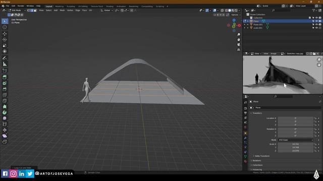The image size is (323, 181).
Task: Open the Window menu
Action: click(x=30, y=6)
